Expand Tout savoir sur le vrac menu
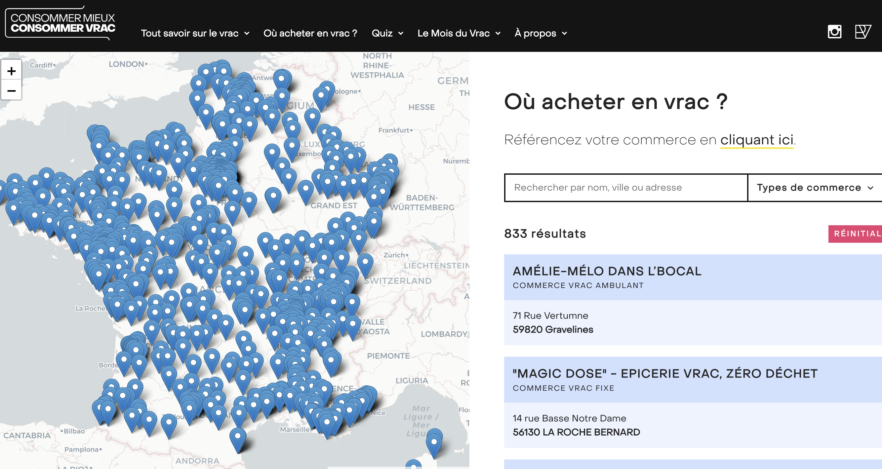 pos(195,33)
